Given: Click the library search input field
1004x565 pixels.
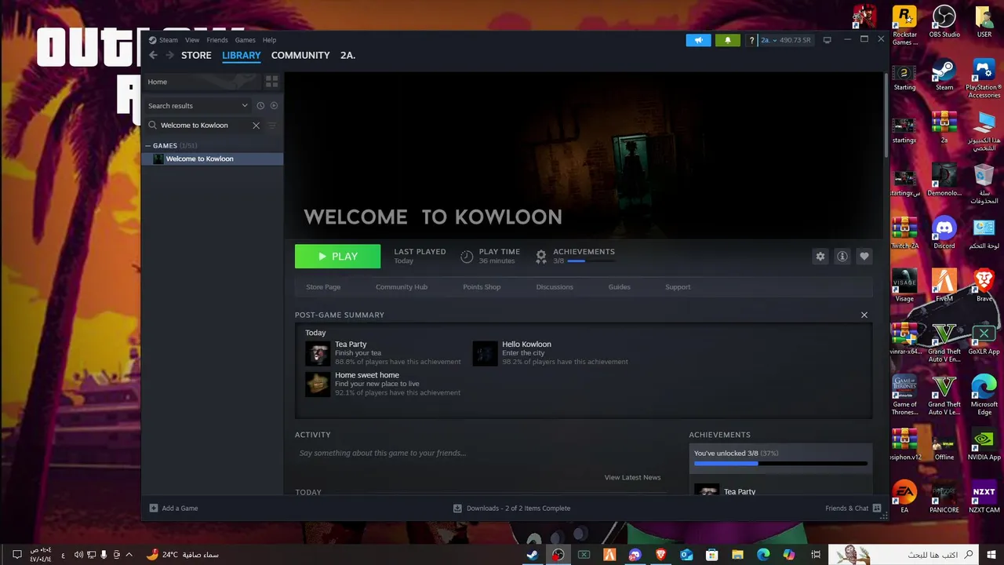Looking at the screenshot, I should click(204, 126).
